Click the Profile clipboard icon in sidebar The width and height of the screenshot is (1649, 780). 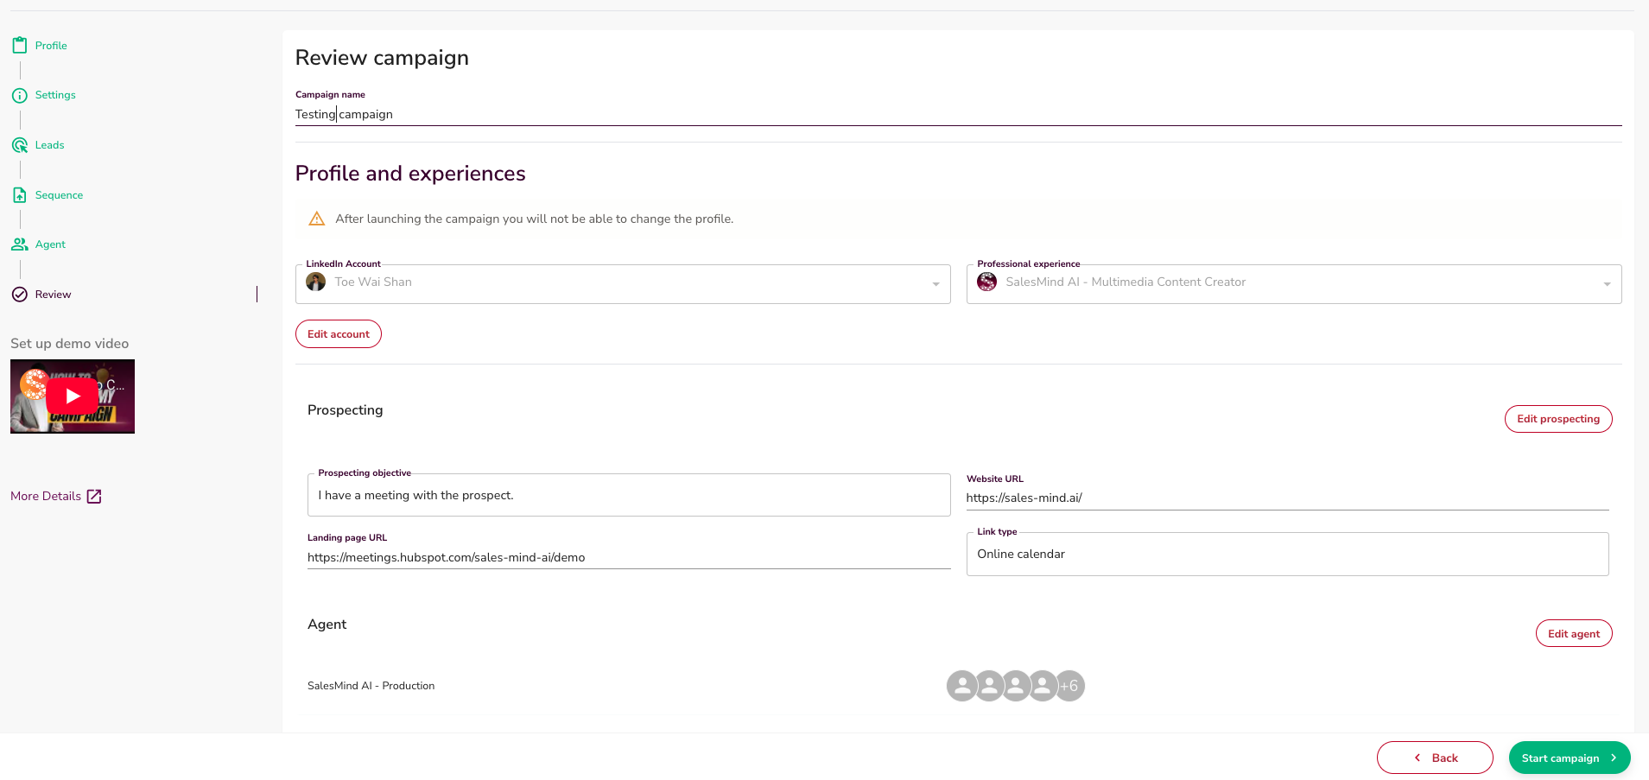tap(19, 46)
